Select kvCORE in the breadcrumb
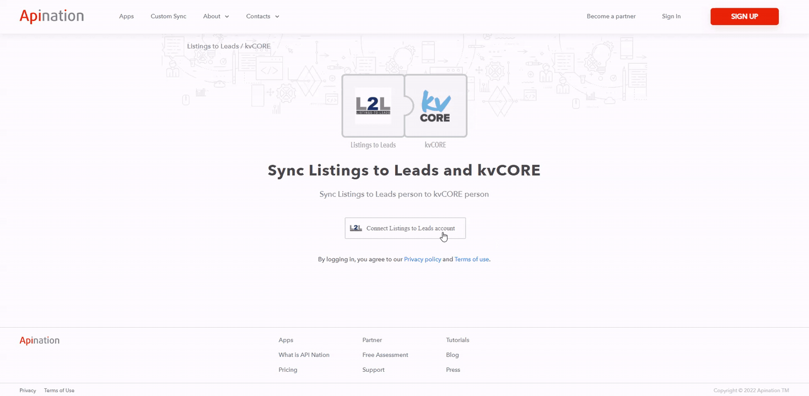This screenshot has width=809, height=396. click(258, 46)
